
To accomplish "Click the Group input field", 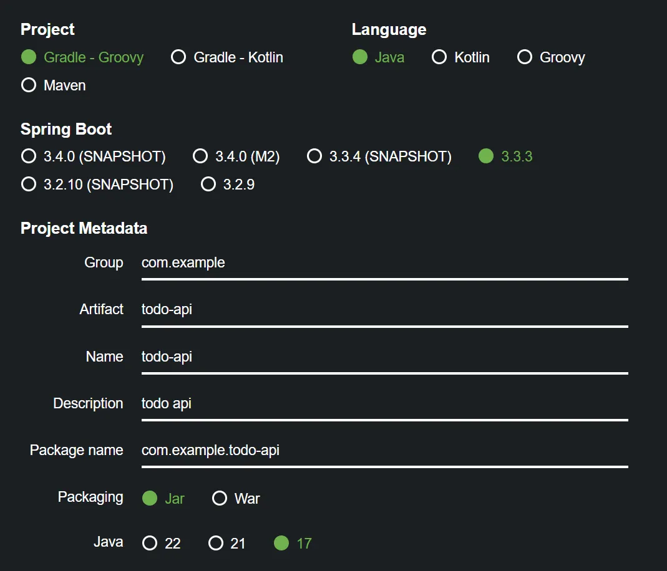I will [x=384, y=263].
